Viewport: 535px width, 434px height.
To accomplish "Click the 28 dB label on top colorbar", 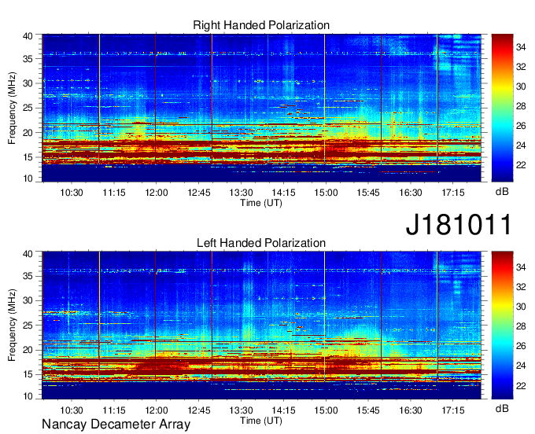I will [521, 106].
